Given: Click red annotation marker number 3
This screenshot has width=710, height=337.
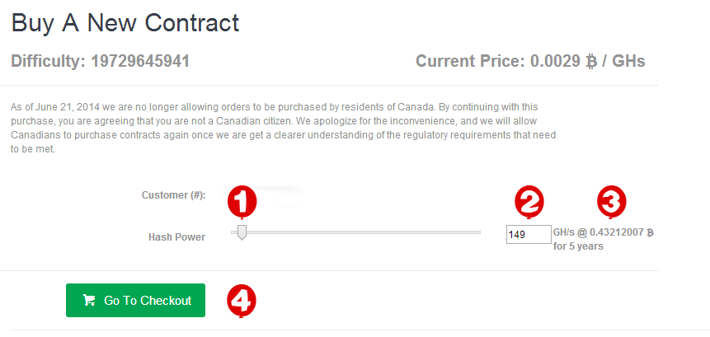Looking at the screenshot, I should click(x=611, y=199).
